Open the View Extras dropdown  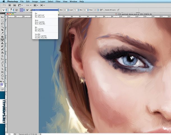click(20, 5)
